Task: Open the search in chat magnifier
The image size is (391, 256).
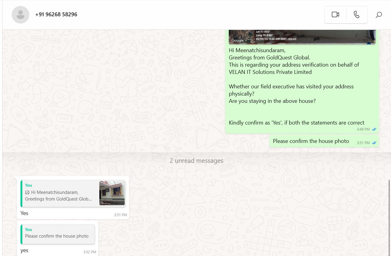Action: [379, 14]
